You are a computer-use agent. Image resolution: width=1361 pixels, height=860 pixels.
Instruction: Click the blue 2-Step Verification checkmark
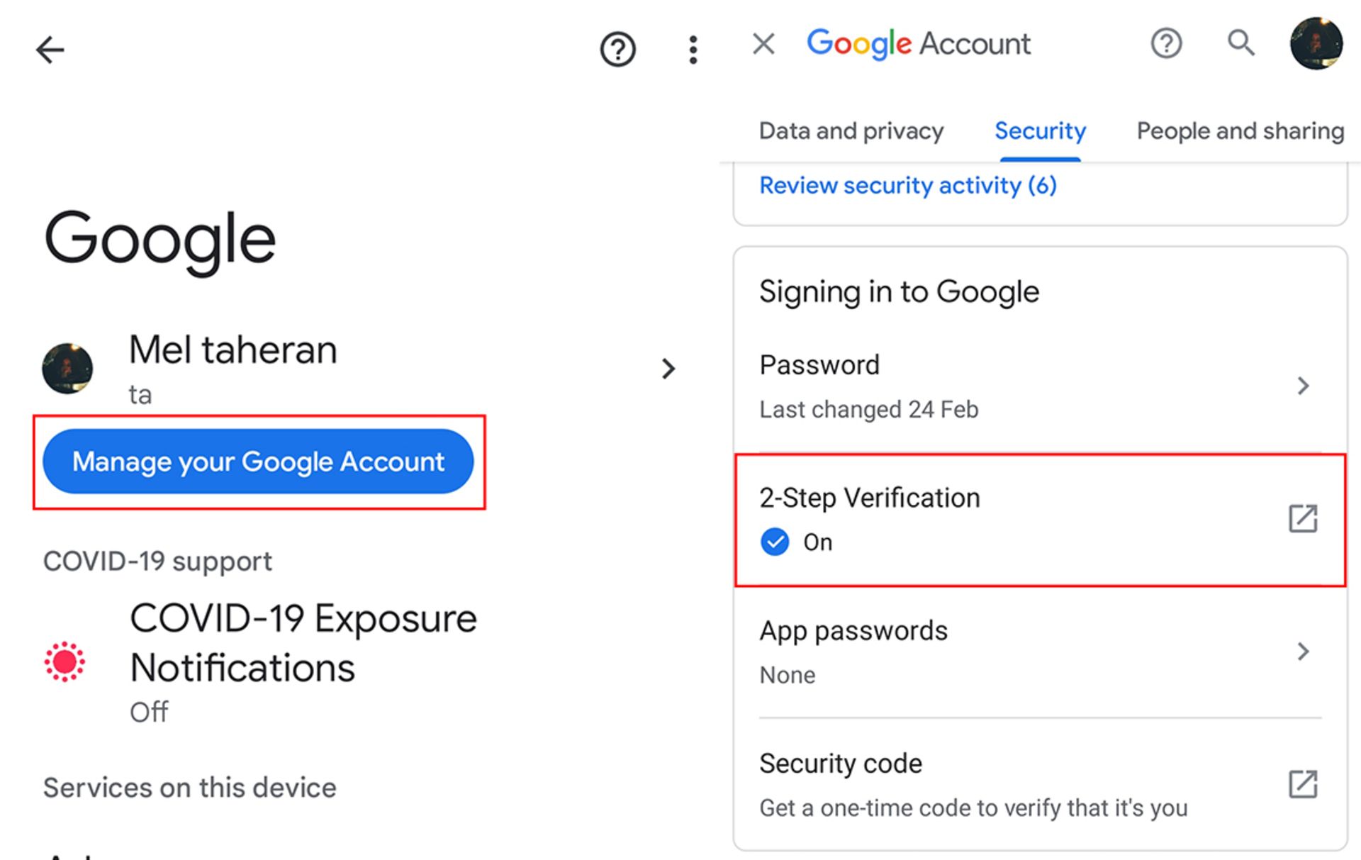pos(775,542)
